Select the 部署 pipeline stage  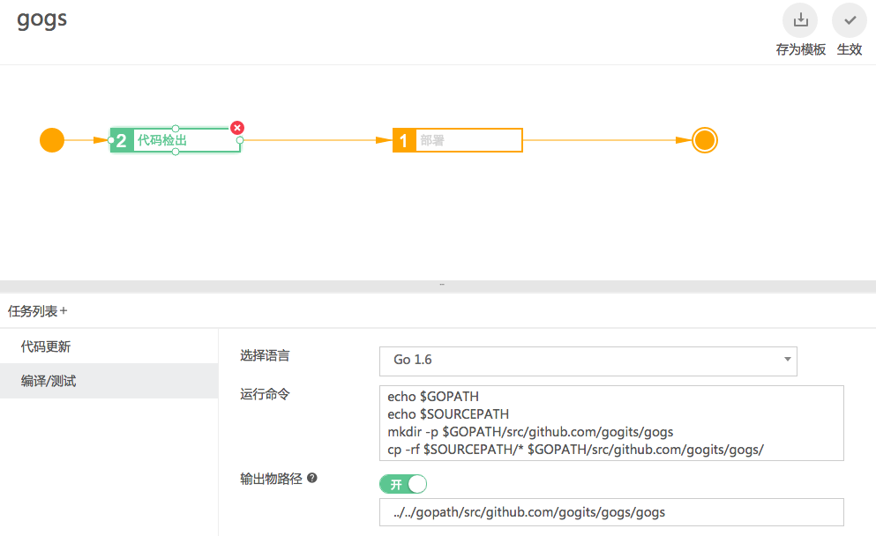click(x=458, y=140)
